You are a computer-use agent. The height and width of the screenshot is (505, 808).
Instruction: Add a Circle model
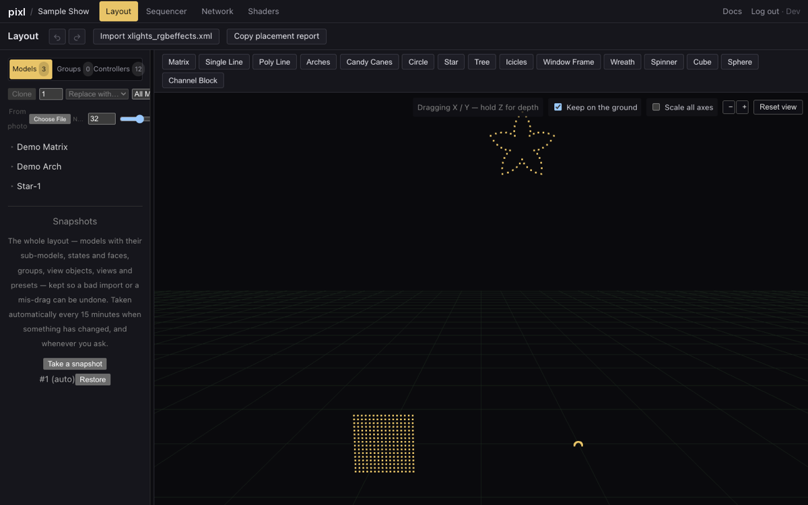click(418, 62)
